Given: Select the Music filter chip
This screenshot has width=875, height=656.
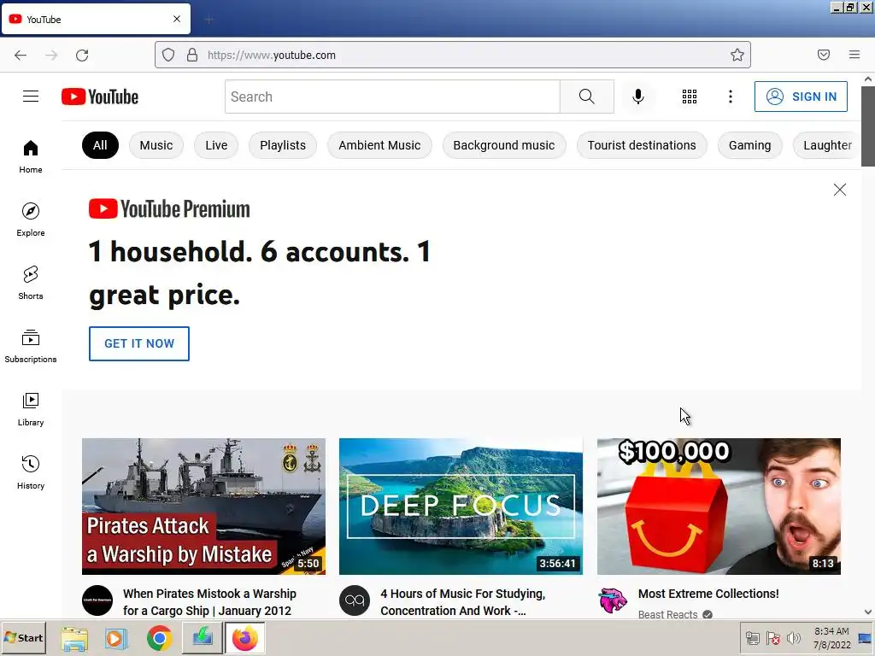Looking at the screenshot, I should pyautogui.click(x=156, y=145).
